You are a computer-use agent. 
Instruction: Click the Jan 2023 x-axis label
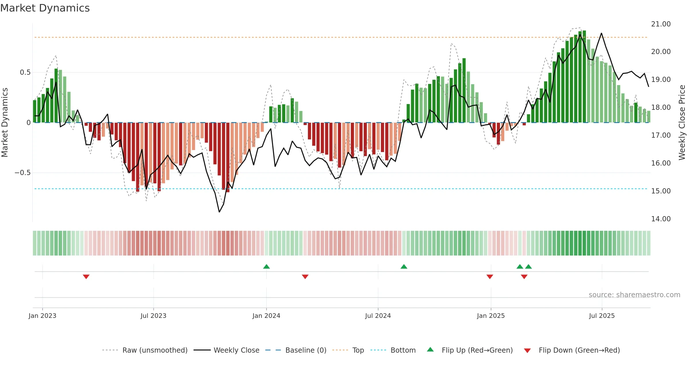[43, 316]
